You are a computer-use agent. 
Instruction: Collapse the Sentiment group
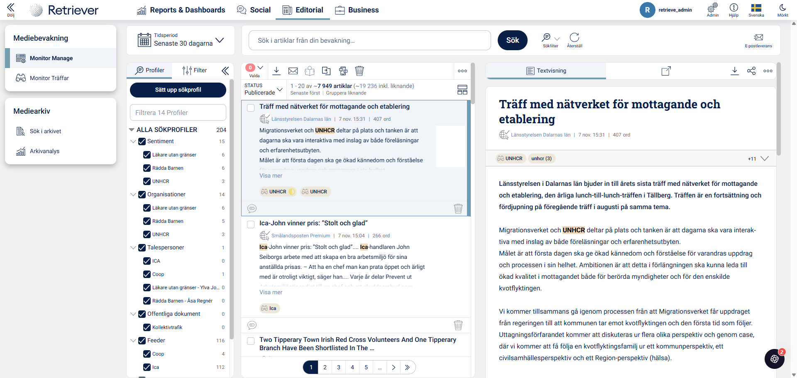pyautogui.click(x=133, y=141)
